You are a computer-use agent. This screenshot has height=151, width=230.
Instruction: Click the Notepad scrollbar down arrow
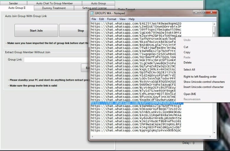214,133
